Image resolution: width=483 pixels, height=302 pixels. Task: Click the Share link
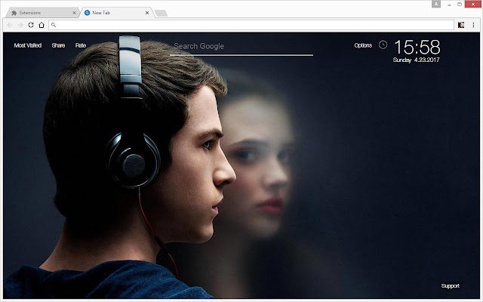pos(58,45)
